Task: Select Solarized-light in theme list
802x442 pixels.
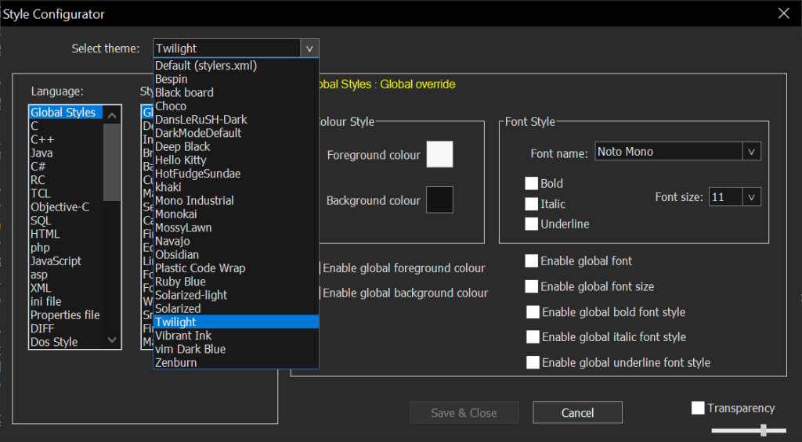Action: click(191, 295)
